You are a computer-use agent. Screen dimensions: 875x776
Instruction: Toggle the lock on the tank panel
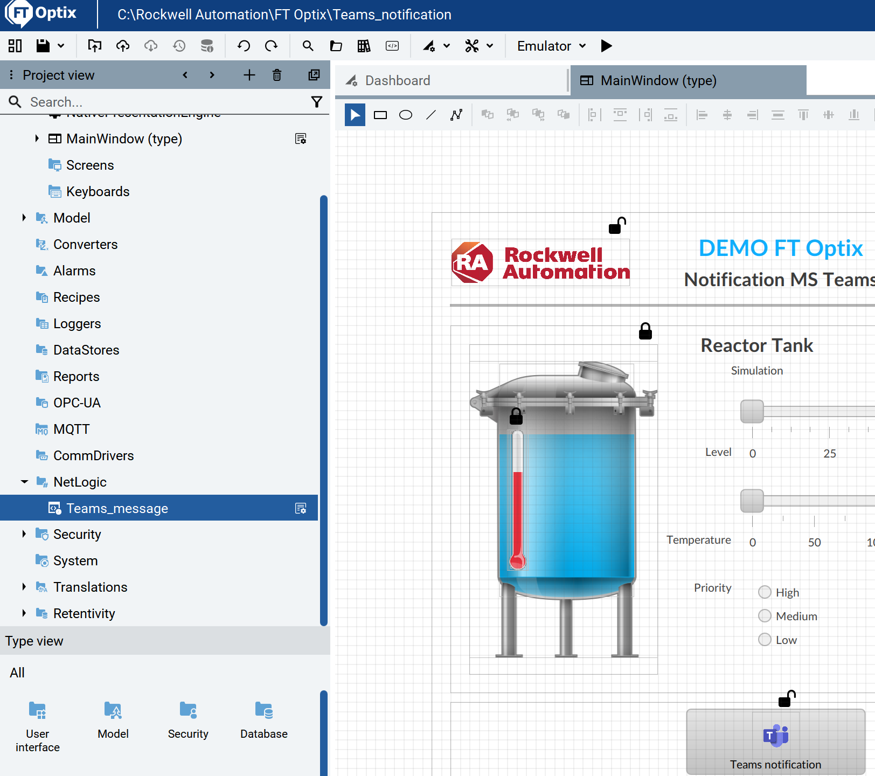[x=645, y=331]
